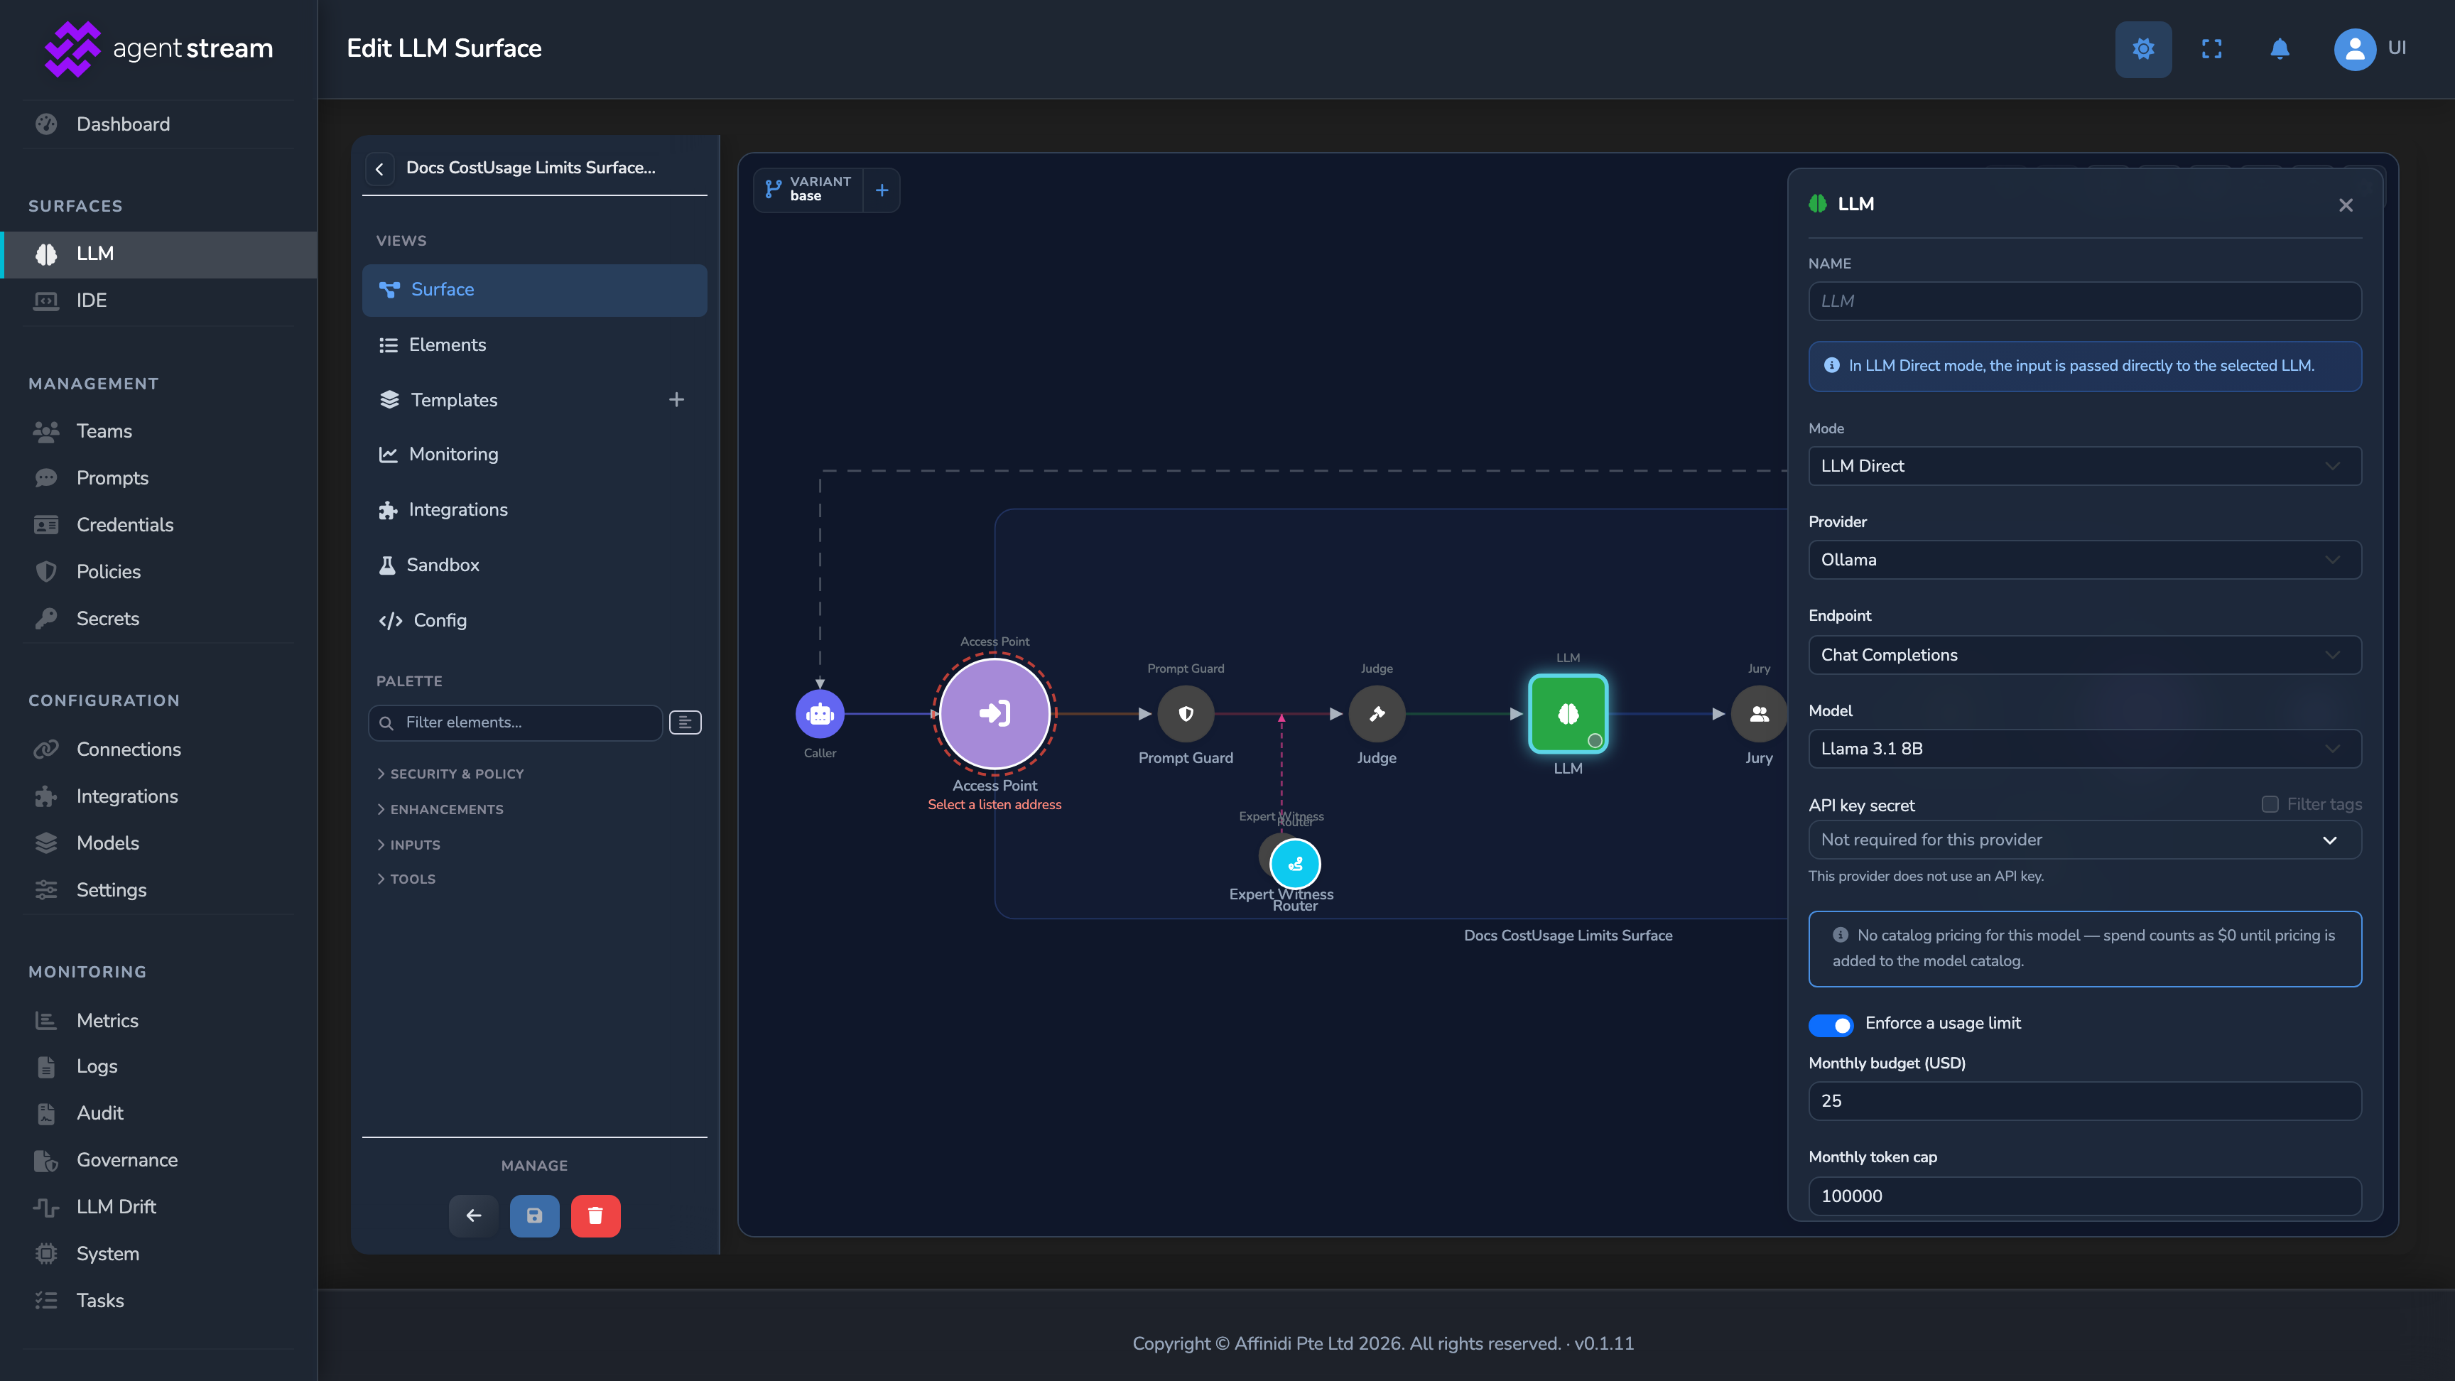The height and width of the screenshot is (1381, 2455).
Task: Select the Expert Witness Router node
Action: pyautogui.click(x=1295, y=864)
